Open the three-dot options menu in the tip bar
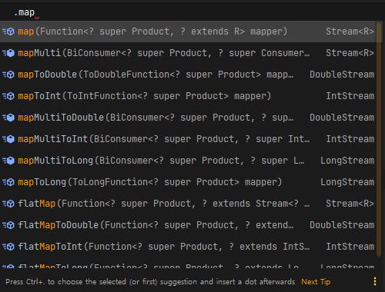385x292 pixels. 375,281
